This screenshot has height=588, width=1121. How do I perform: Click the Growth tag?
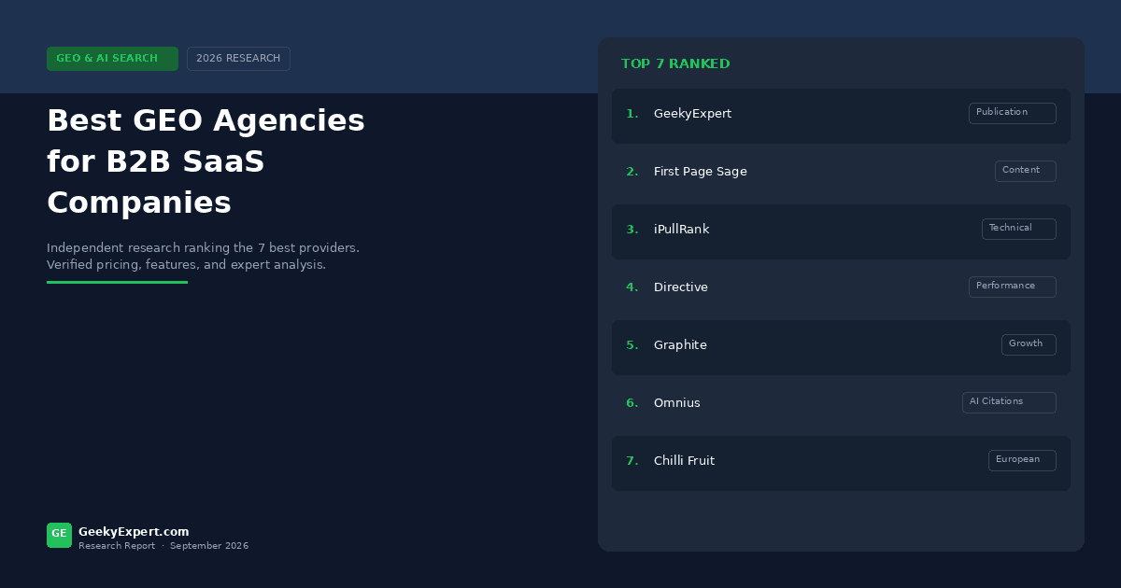[x=1029, y=344]
